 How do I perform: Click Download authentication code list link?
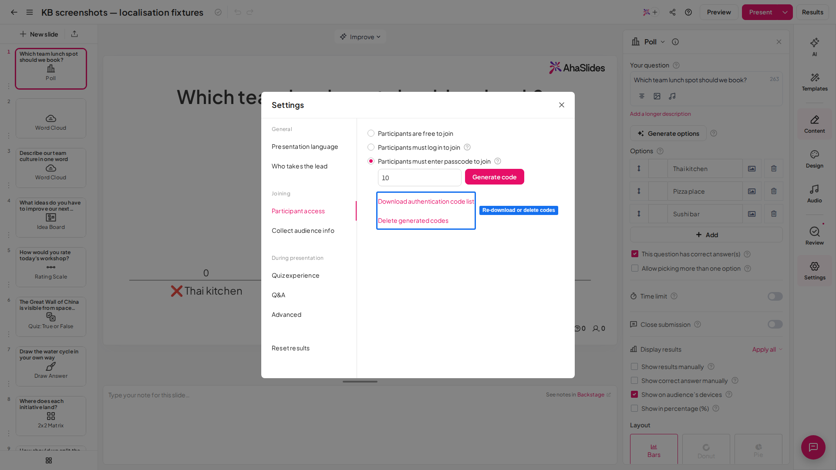426,201
